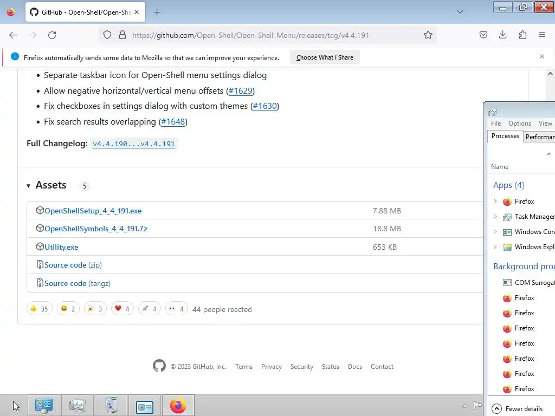This screenshot has height=416, width=555.
Task: Click eyes reaction with 4
Action: click(x=176, y=309)
